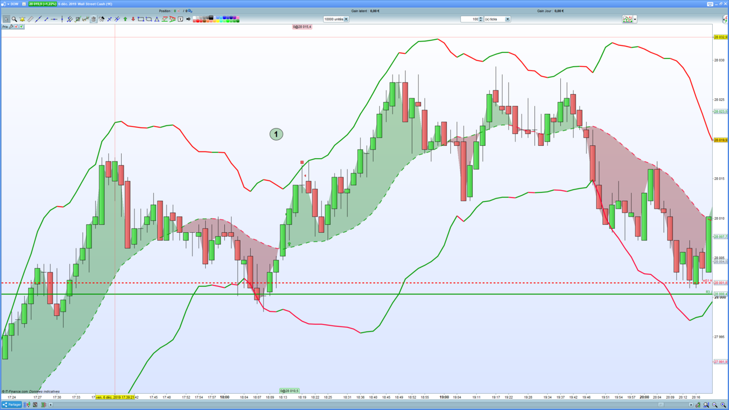Select the rectangle drawing tool
This screenshot has width=729, height=410.
(x=141, y=19)
